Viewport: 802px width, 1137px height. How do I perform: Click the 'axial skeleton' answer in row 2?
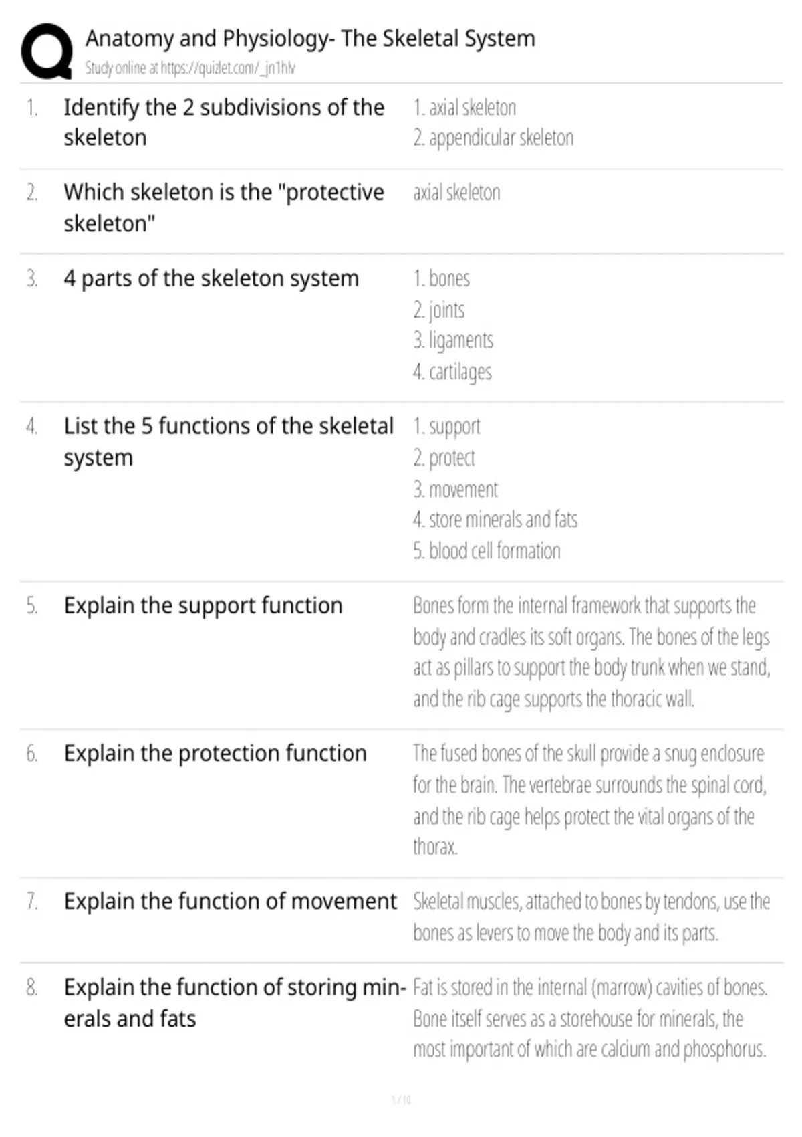(456, 193)
